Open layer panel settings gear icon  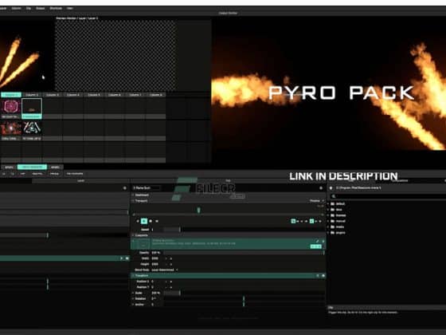(x=124, y=188)
